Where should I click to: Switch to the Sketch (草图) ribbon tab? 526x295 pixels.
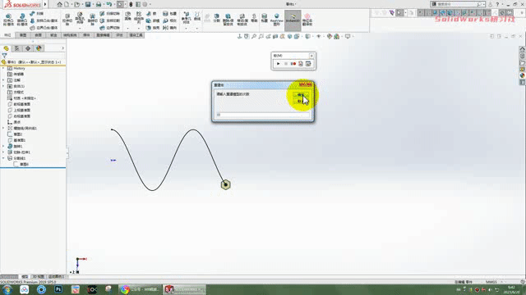(x=23, y=35)
